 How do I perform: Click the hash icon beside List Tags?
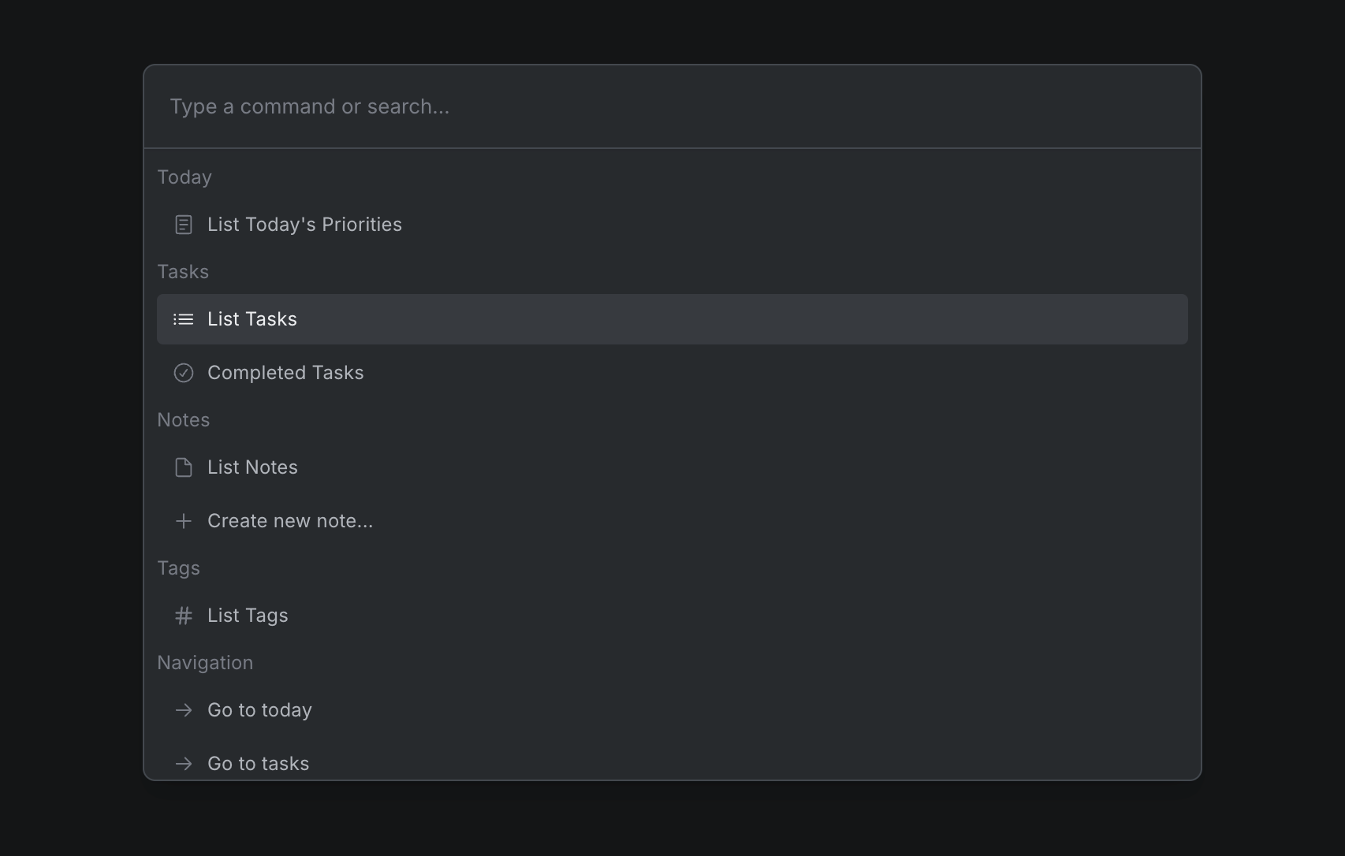coord(184,616)
